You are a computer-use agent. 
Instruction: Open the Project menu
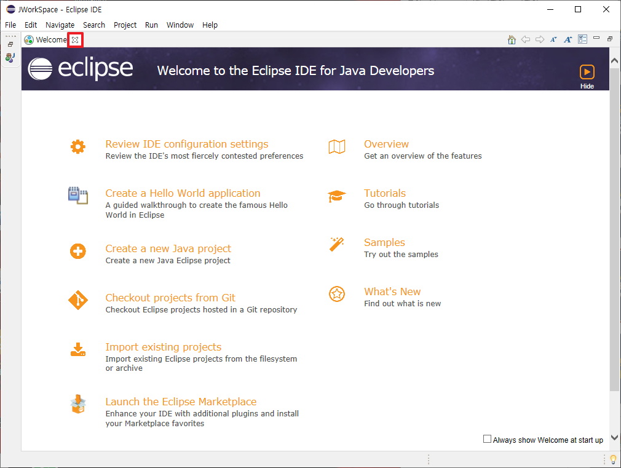click(125, 25)
